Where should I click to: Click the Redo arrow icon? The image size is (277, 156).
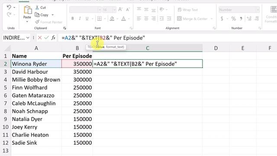coord(9,14)
